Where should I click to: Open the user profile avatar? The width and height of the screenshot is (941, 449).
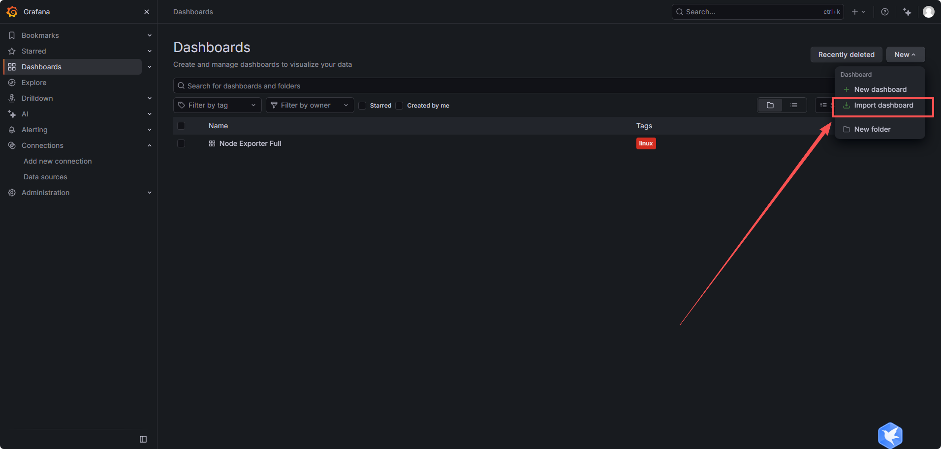click(x=929, y=12)
